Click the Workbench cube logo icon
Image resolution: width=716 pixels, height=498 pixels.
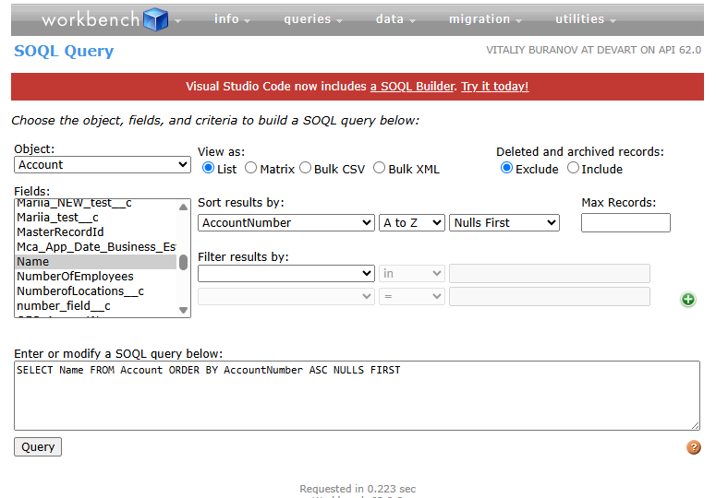[x=156, y=19]
